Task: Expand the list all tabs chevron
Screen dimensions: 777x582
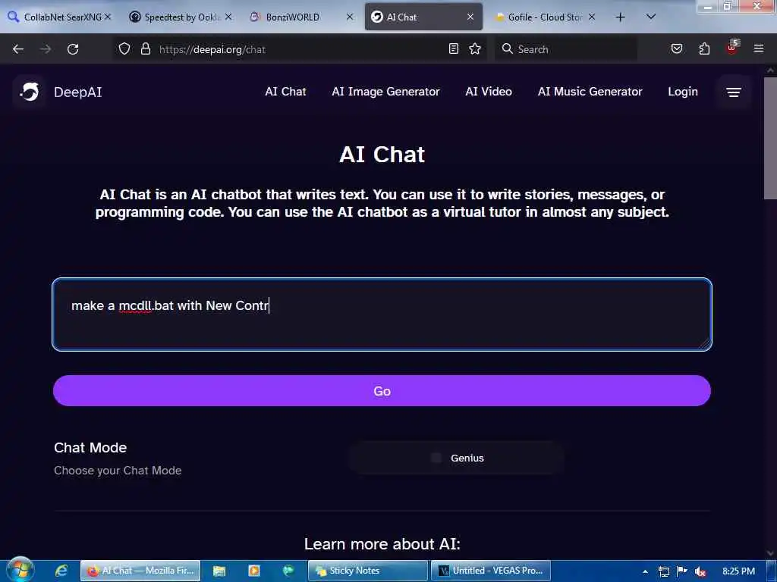Action: (x=651, y=17)
